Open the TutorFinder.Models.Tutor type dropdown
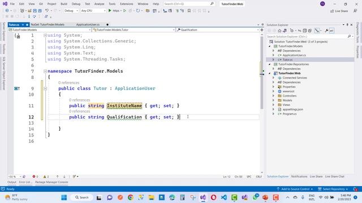The height and width of the screenshot is (203, 362). [x=133, y=30]
